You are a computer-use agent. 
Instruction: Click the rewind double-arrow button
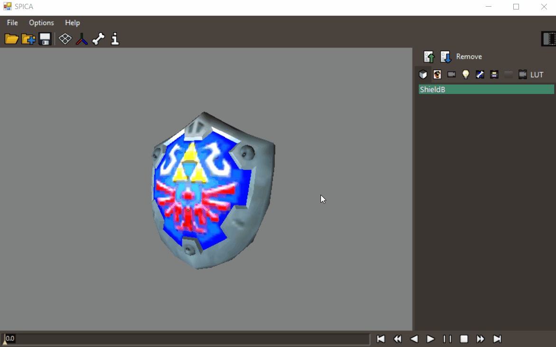pos(397,339)
